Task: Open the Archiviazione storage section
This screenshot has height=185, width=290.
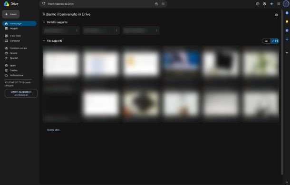Action: tap(17, 75)
